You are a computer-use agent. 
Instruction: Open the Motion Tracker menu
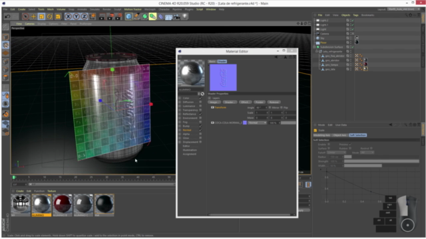click(x=133, y=9)
